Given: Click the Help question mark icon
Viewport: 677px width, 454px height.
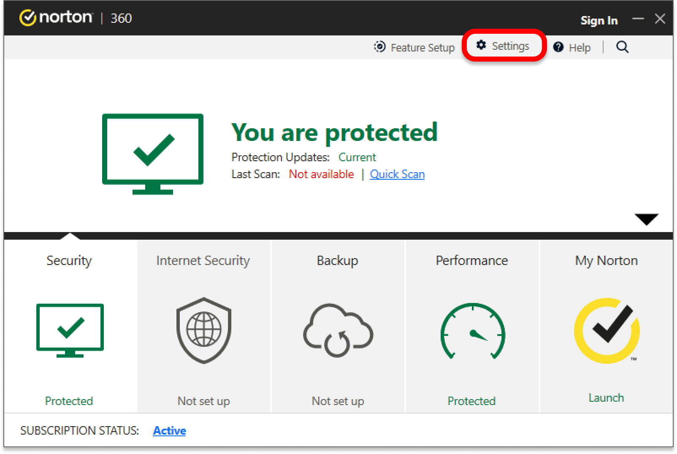Looking at the screenshot, I should 558,47.
